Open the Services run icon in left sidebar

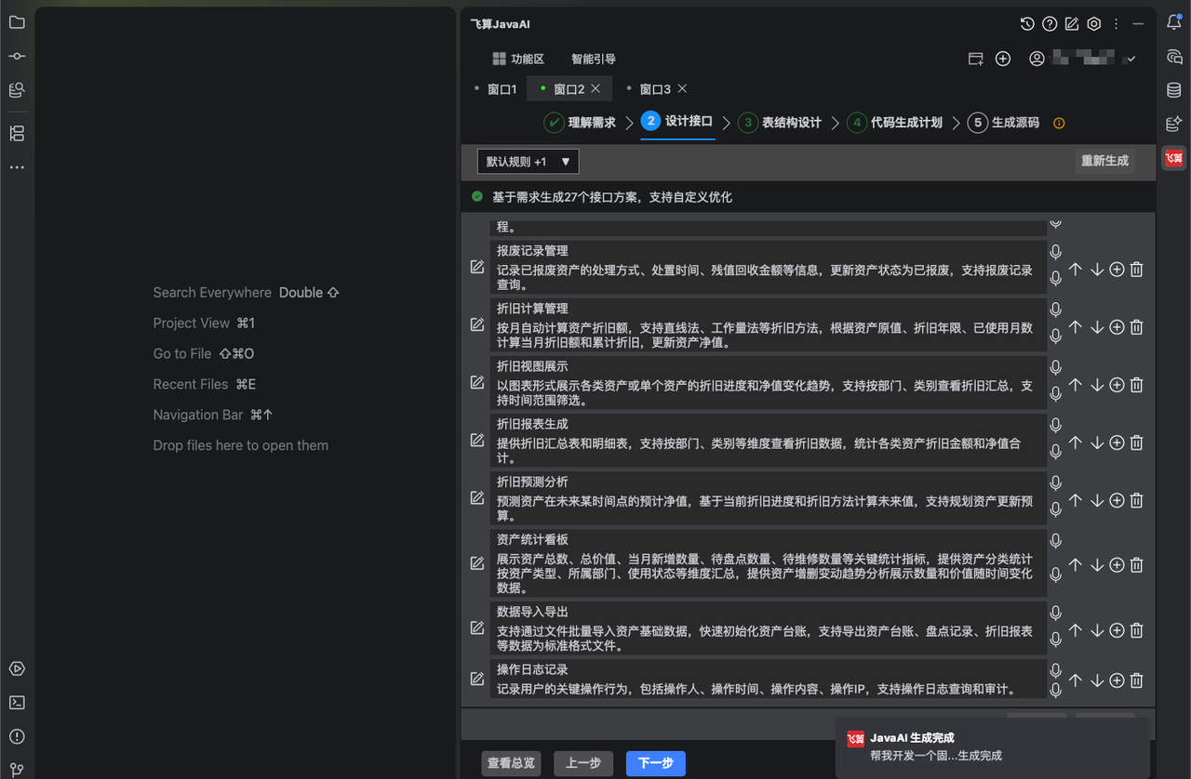coord(17,669)
